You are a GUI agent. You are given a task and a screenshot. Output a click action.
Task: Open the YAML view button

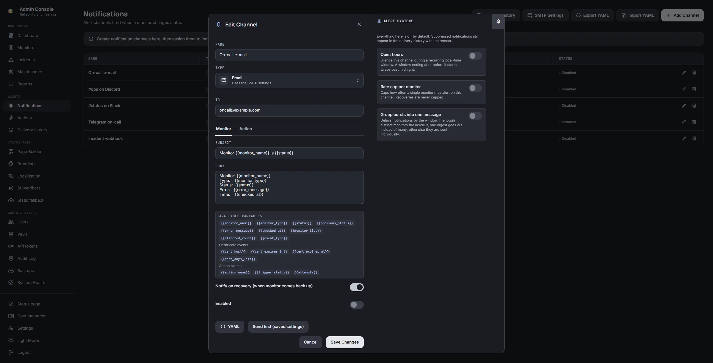pos(229,327)
